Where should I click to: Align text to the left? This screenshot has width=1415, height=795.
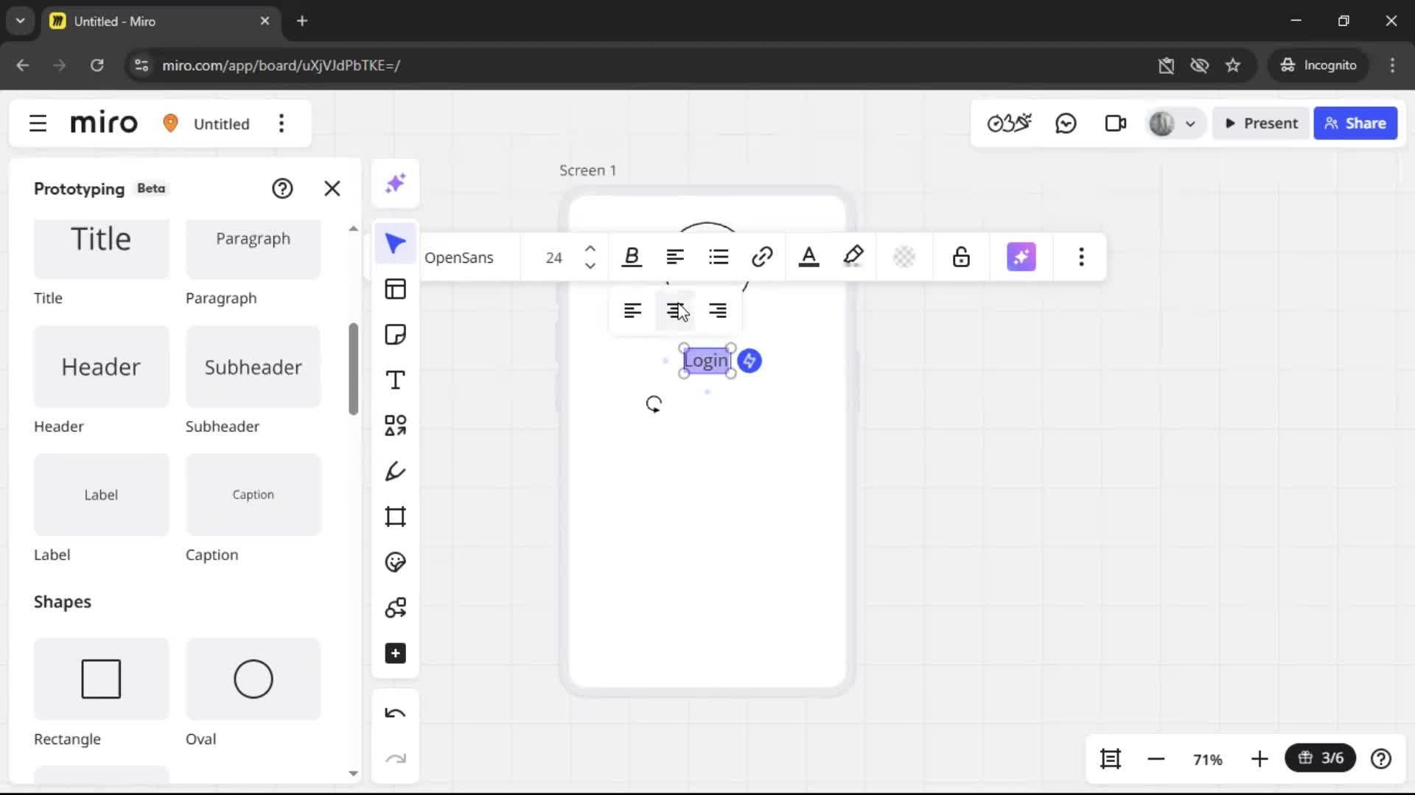(x=632, y=311)
